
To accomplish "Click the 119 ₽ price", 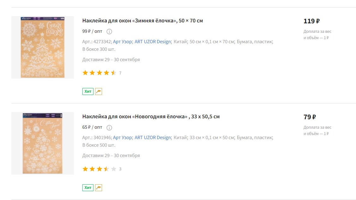I will point(311,21).
